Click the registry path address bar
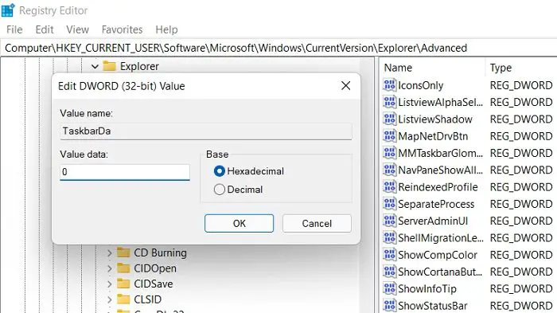Viewport: 557px width, 313px height. tap(278, 48)
